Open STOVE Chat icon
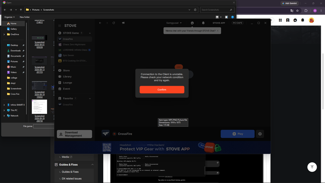This screenshot has height=183, width=325. [192, 23]
